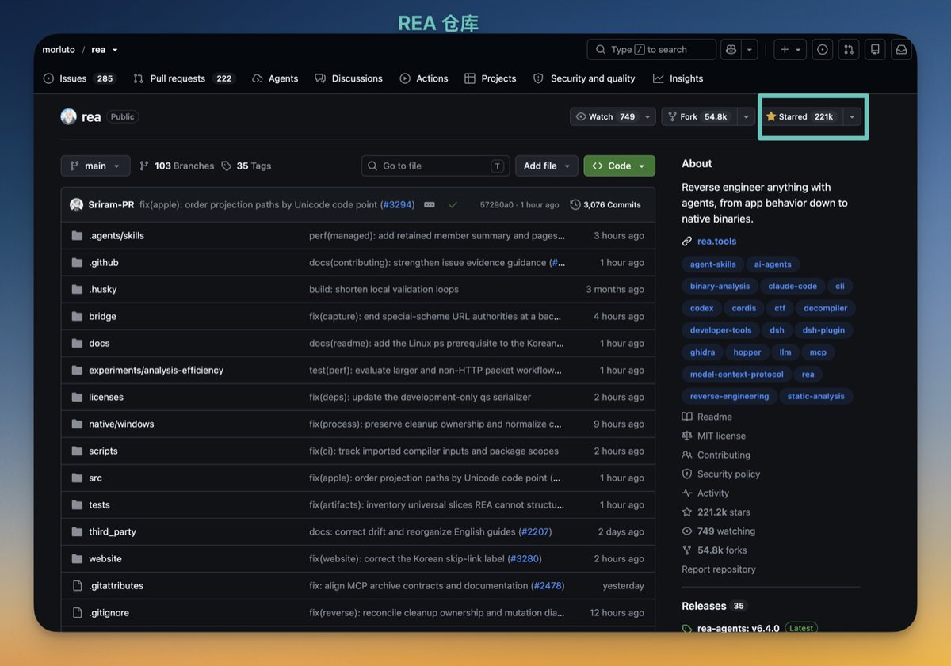Click the file icon beside .gitignore
Viewport: 951px width, 666px height.
click(x=77, y=612)
